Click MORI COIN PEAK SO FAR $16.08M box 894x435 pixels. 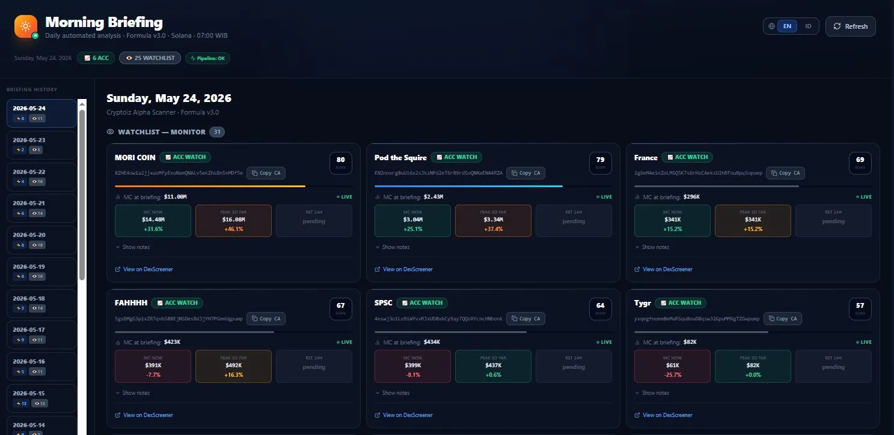[x=233, y=221]
